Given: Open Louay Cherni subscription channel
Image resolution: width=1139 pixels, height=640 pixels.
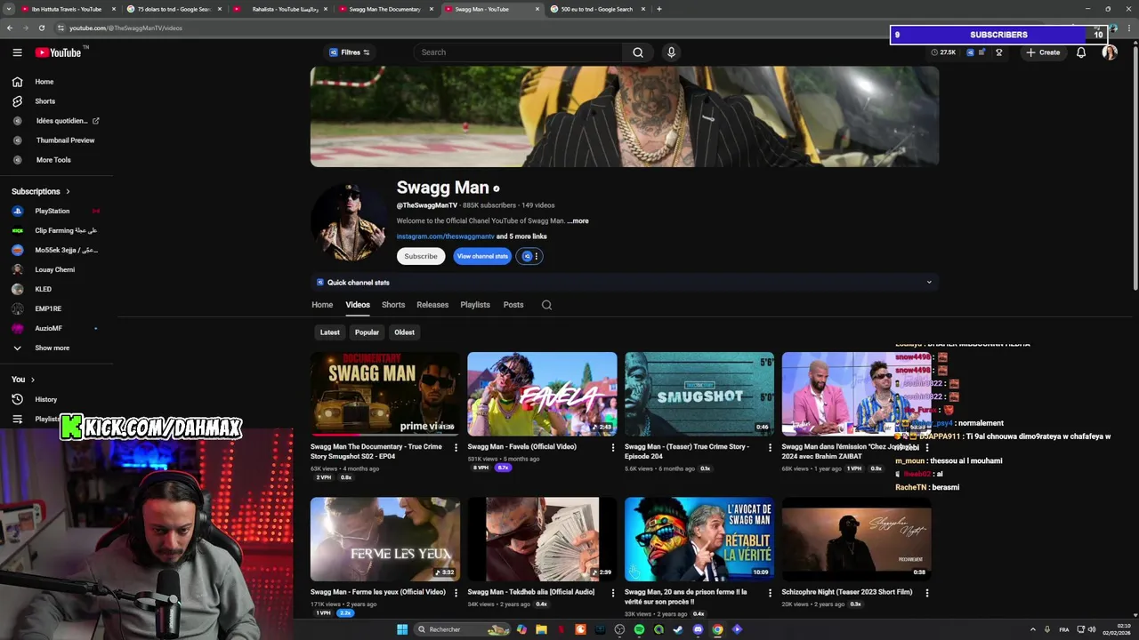Looking at the screenshot, I should coord(55,269).
